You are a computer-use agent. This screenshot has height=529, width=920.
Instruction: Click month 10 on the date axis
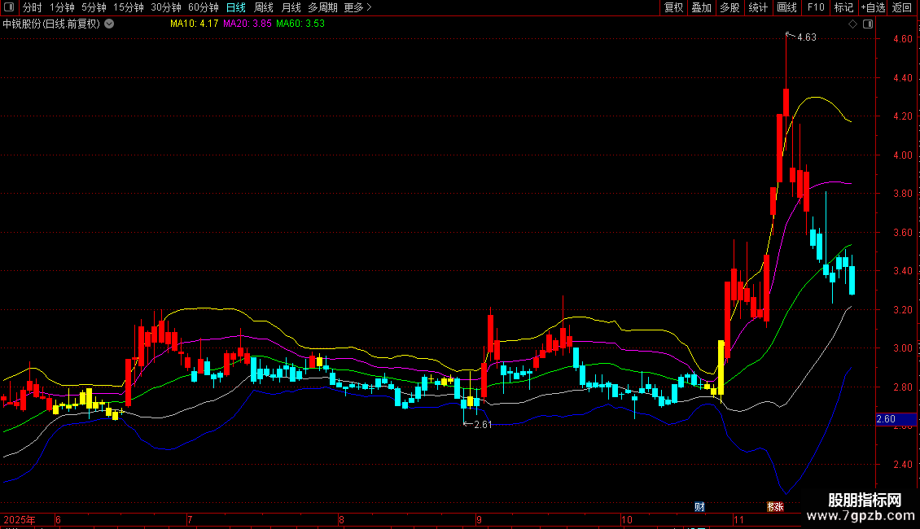tap(627, 519)
